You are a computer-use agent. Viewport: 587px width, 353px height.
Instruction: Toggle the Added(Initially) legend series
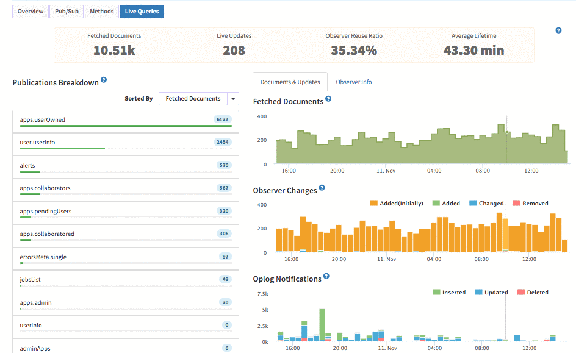pos(396,204)
